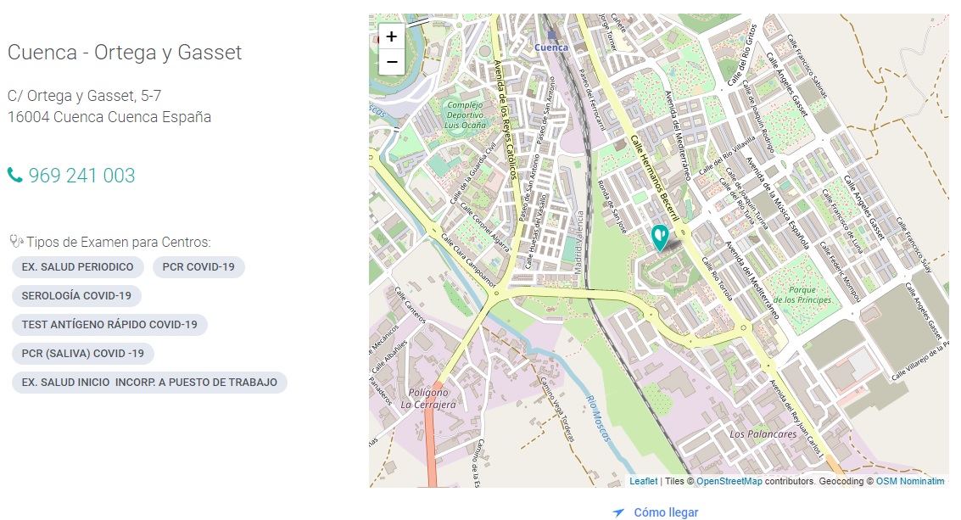Select the SEROLOGÍA COVID-19 tag
This screenshot has width=961, height=520.
click(x=76, y=296)
